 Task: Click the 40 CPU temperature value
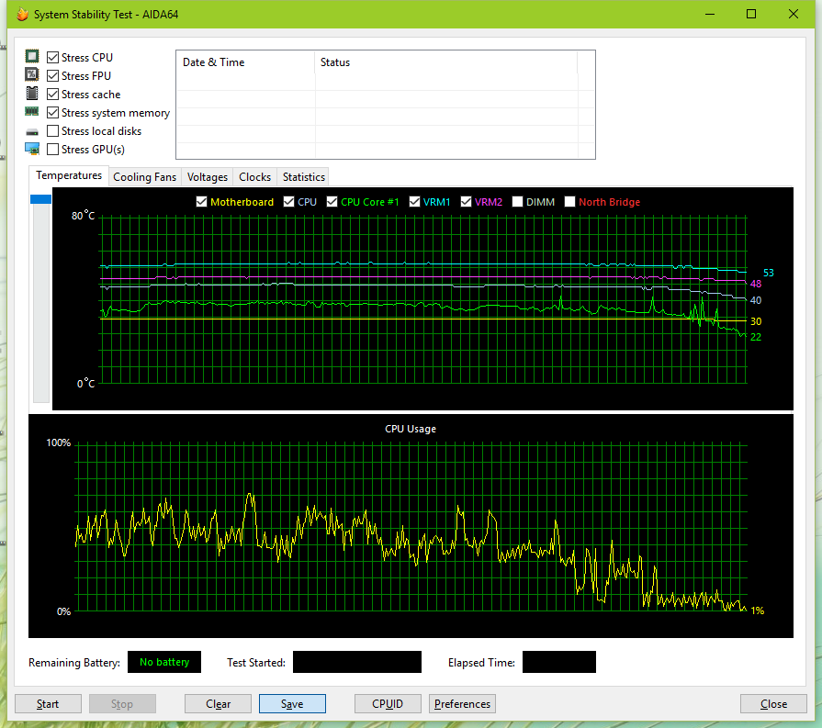[x=756, y=300]
